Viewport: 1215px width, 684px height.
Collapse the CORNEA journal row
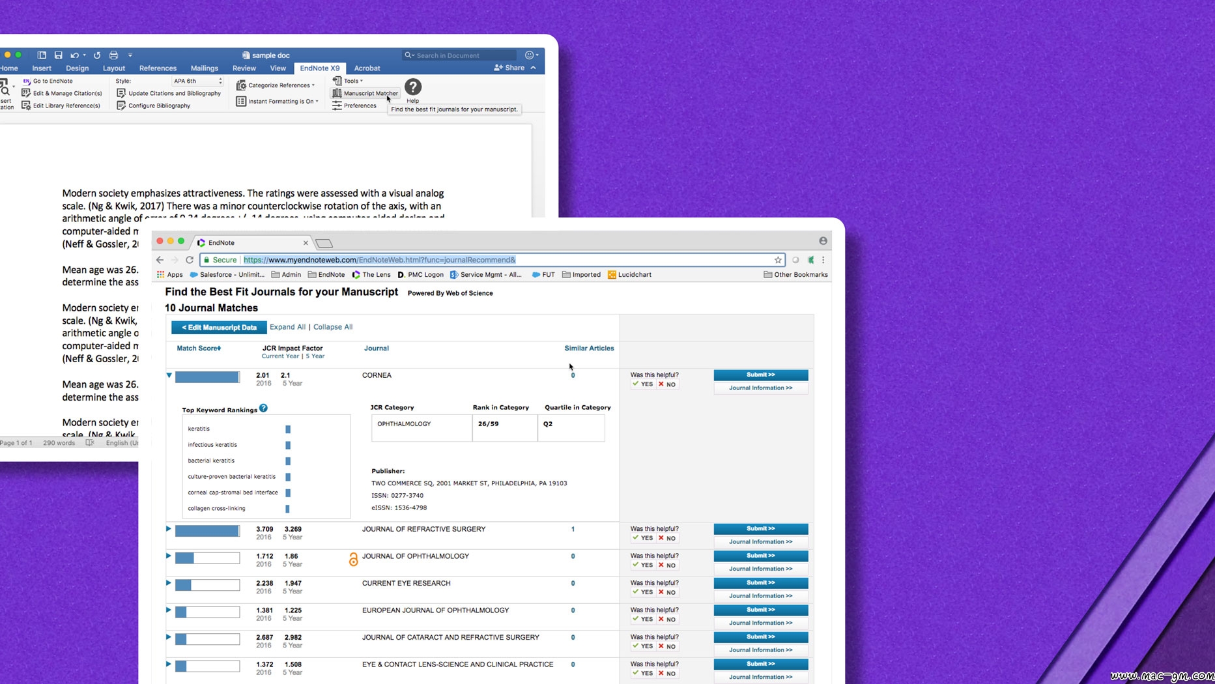pyautogui.click(x=169, y=375)
